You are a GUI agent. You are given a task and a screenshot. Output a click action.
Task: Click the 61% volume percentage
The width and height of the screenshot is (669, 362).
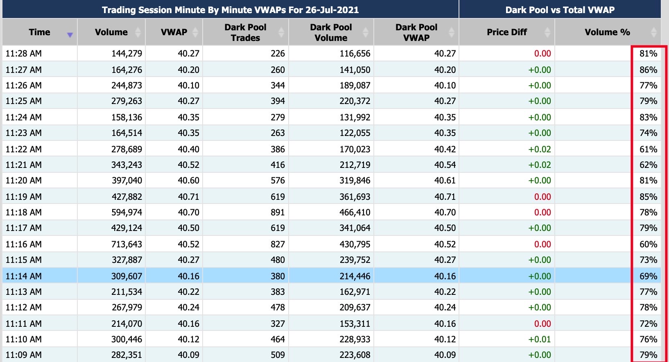[649, 149]
